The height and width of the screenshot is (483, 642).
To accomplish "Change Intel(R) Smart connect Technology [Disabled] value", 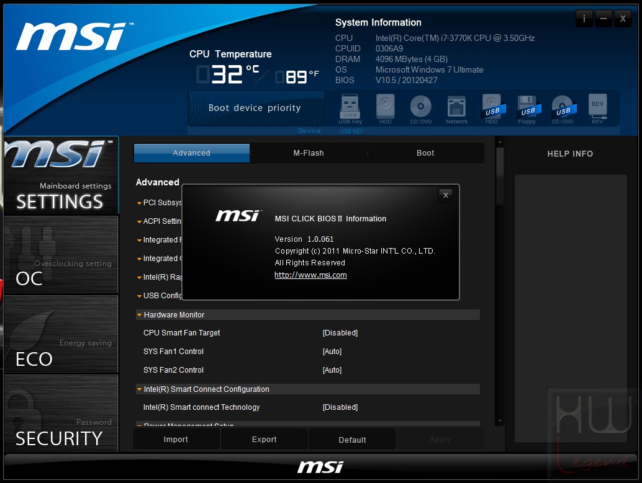I will [x=340, y=407].
